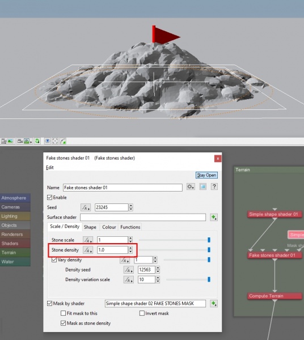Switch to the Colour tab
This screenshot has width=304, height=340.
109,227
